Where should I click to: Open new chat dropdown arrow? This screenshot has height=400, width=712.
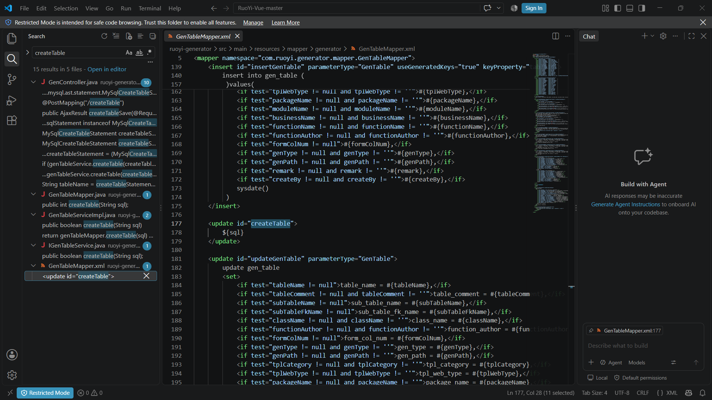(652, 36)
